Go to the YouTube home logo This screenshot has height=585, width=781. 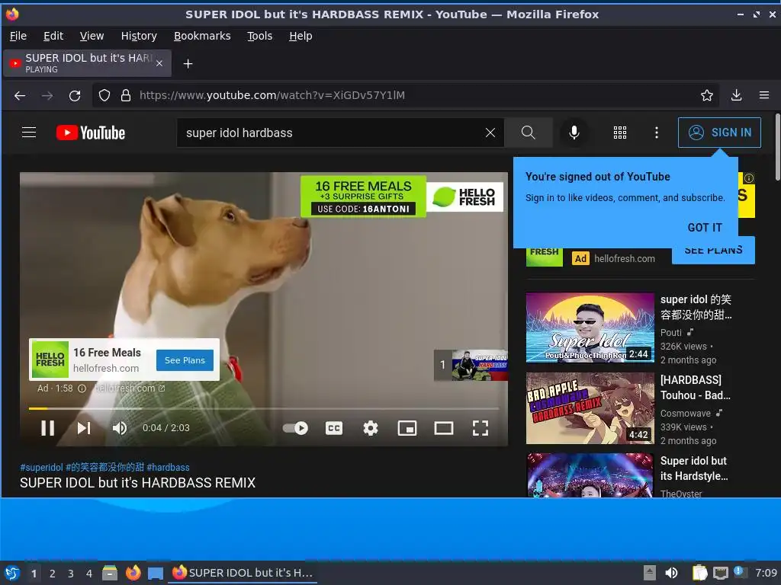(x=90, y=133)
